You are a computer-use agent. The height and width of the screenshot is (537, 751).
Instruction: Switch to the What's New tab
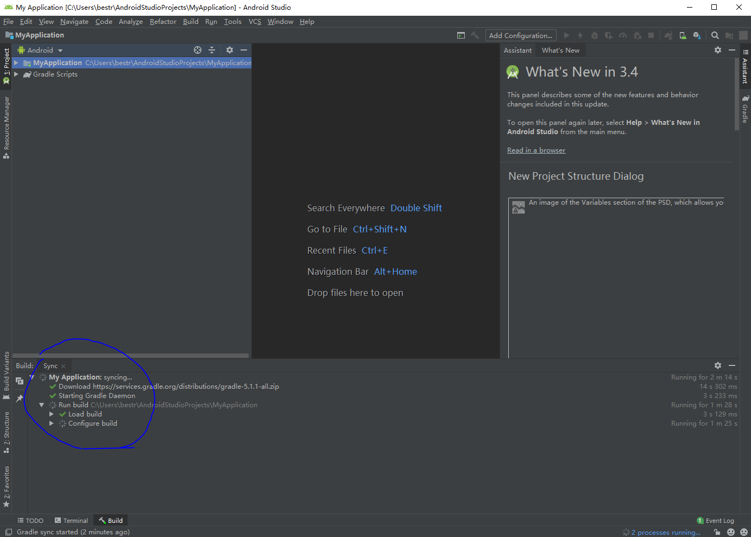[560, 50]
